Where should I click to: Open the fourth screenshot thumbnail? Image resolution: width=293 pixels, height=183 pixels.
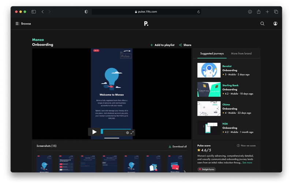point(110,164)
